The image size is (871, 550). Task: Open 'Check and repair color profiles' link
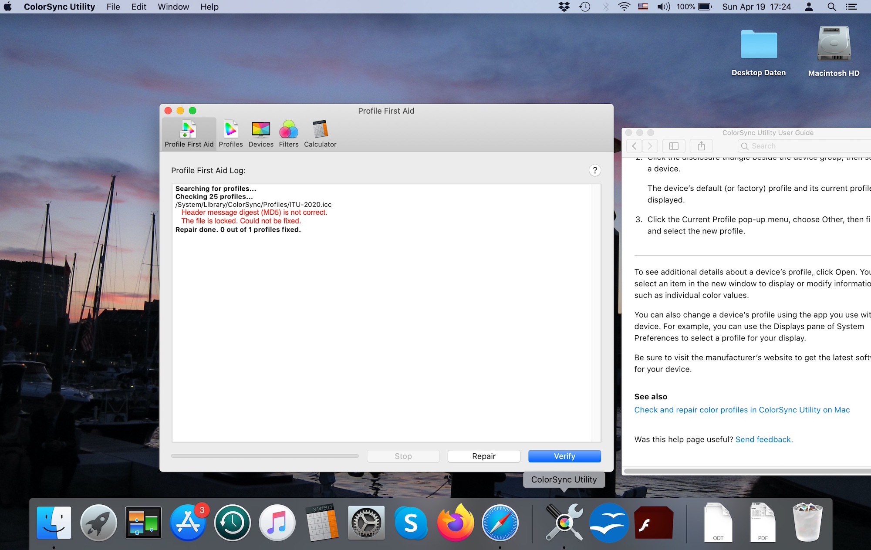coord(742,410)
